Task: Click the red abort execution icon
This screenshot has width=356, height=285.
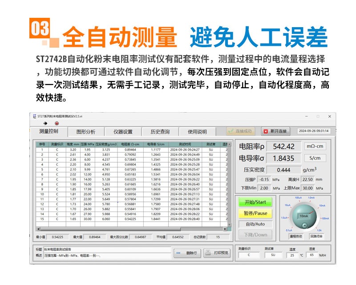Action: coord(57,123)
